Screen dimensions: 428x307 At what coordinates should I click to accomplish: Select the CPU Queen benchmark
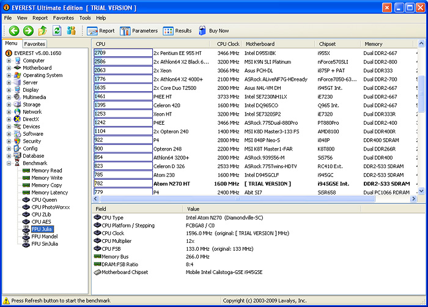point(44,199)
